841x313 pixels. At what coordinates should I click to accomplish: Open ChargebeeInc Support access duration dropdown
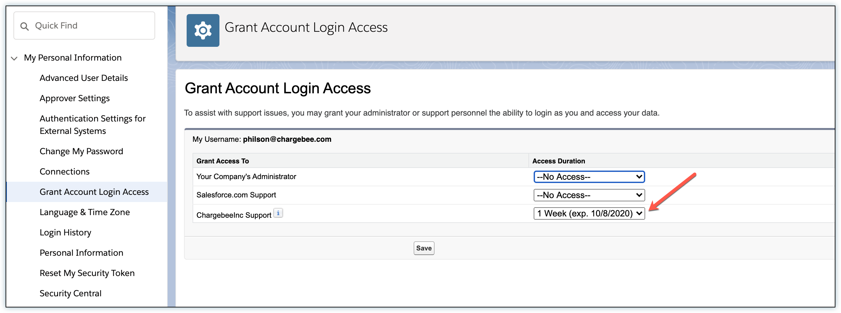pos(589,213)
